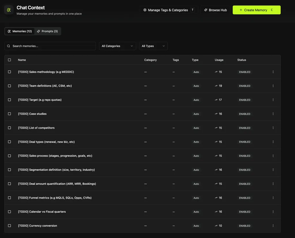This screenshot has height=238, width=295.
Task: Click usage trend icon for Team definitions
Action: 216,86
